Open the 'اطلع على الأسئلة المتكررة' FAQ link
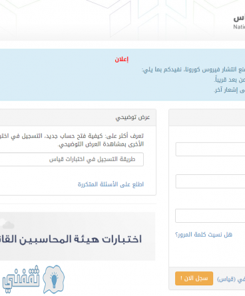The height and width of the screenshot is (296, 245). 111,184
